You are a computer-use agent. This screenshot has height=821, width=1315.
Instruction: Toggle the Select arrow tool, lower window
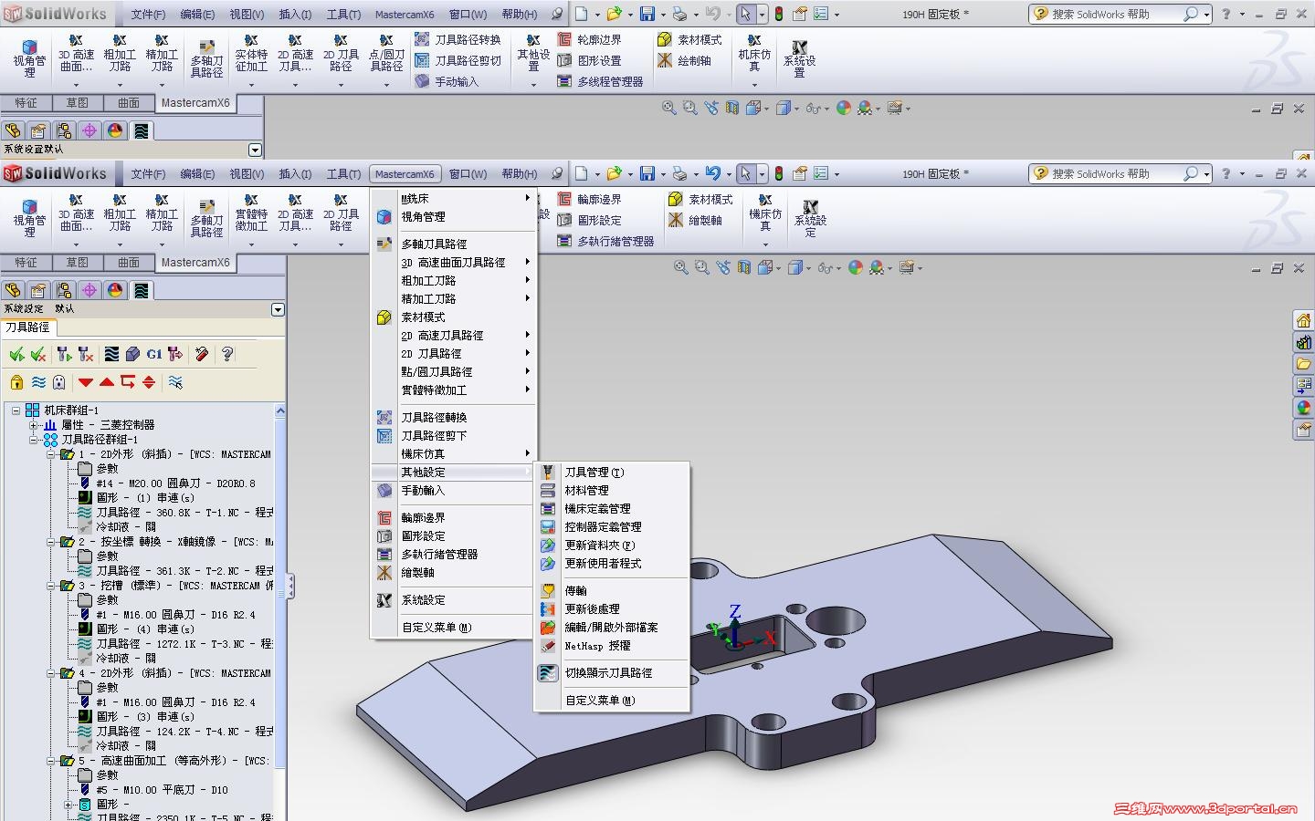(x=746, y=173)
